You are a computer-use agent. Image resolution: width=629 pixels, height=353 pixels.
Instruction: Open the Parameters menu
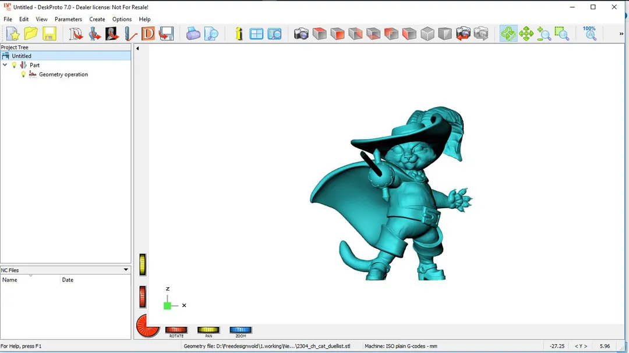click(x=68, y=19)
